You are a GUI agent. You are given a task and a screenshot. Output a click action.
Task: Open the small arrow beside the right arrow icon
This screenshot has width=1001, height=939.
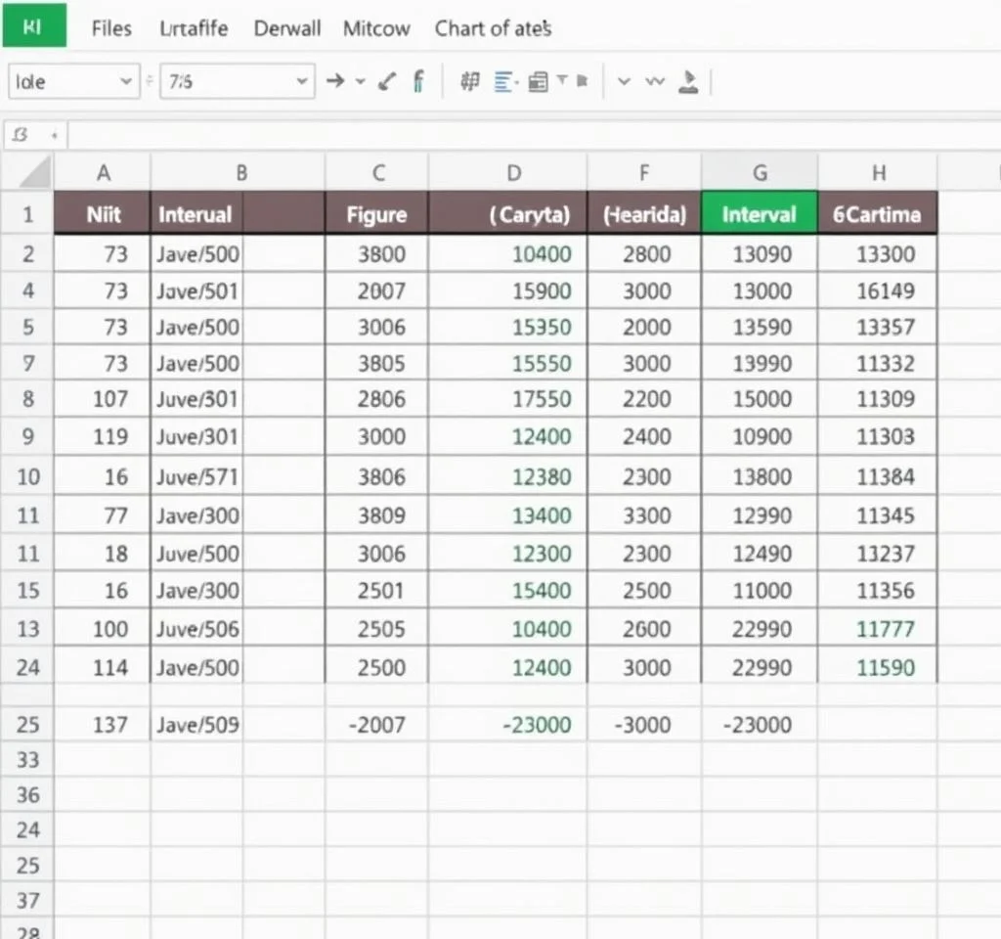[360, 82]
